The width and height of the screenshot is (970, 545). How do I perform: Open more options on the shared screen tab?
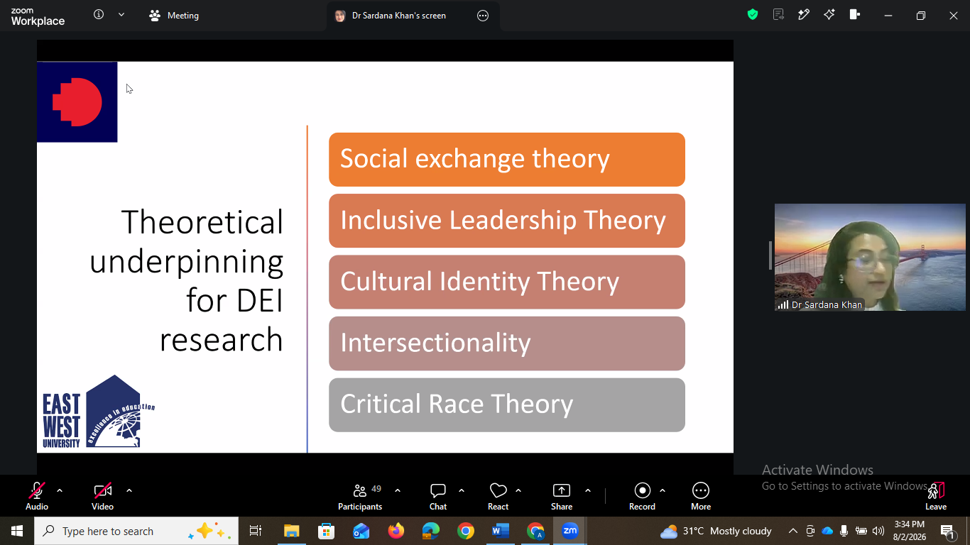(483, 16)
